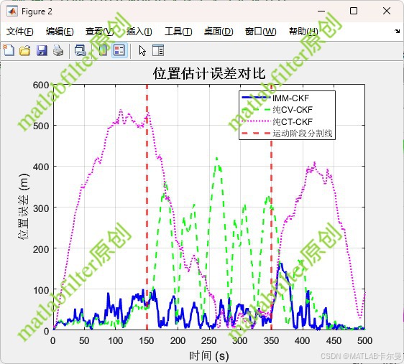Click the x-axis tick label 250

(208, 340)
